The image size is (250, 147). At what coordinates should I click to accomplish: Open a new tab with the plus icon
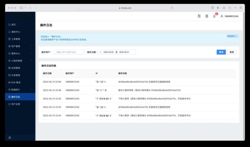[235, 8]
